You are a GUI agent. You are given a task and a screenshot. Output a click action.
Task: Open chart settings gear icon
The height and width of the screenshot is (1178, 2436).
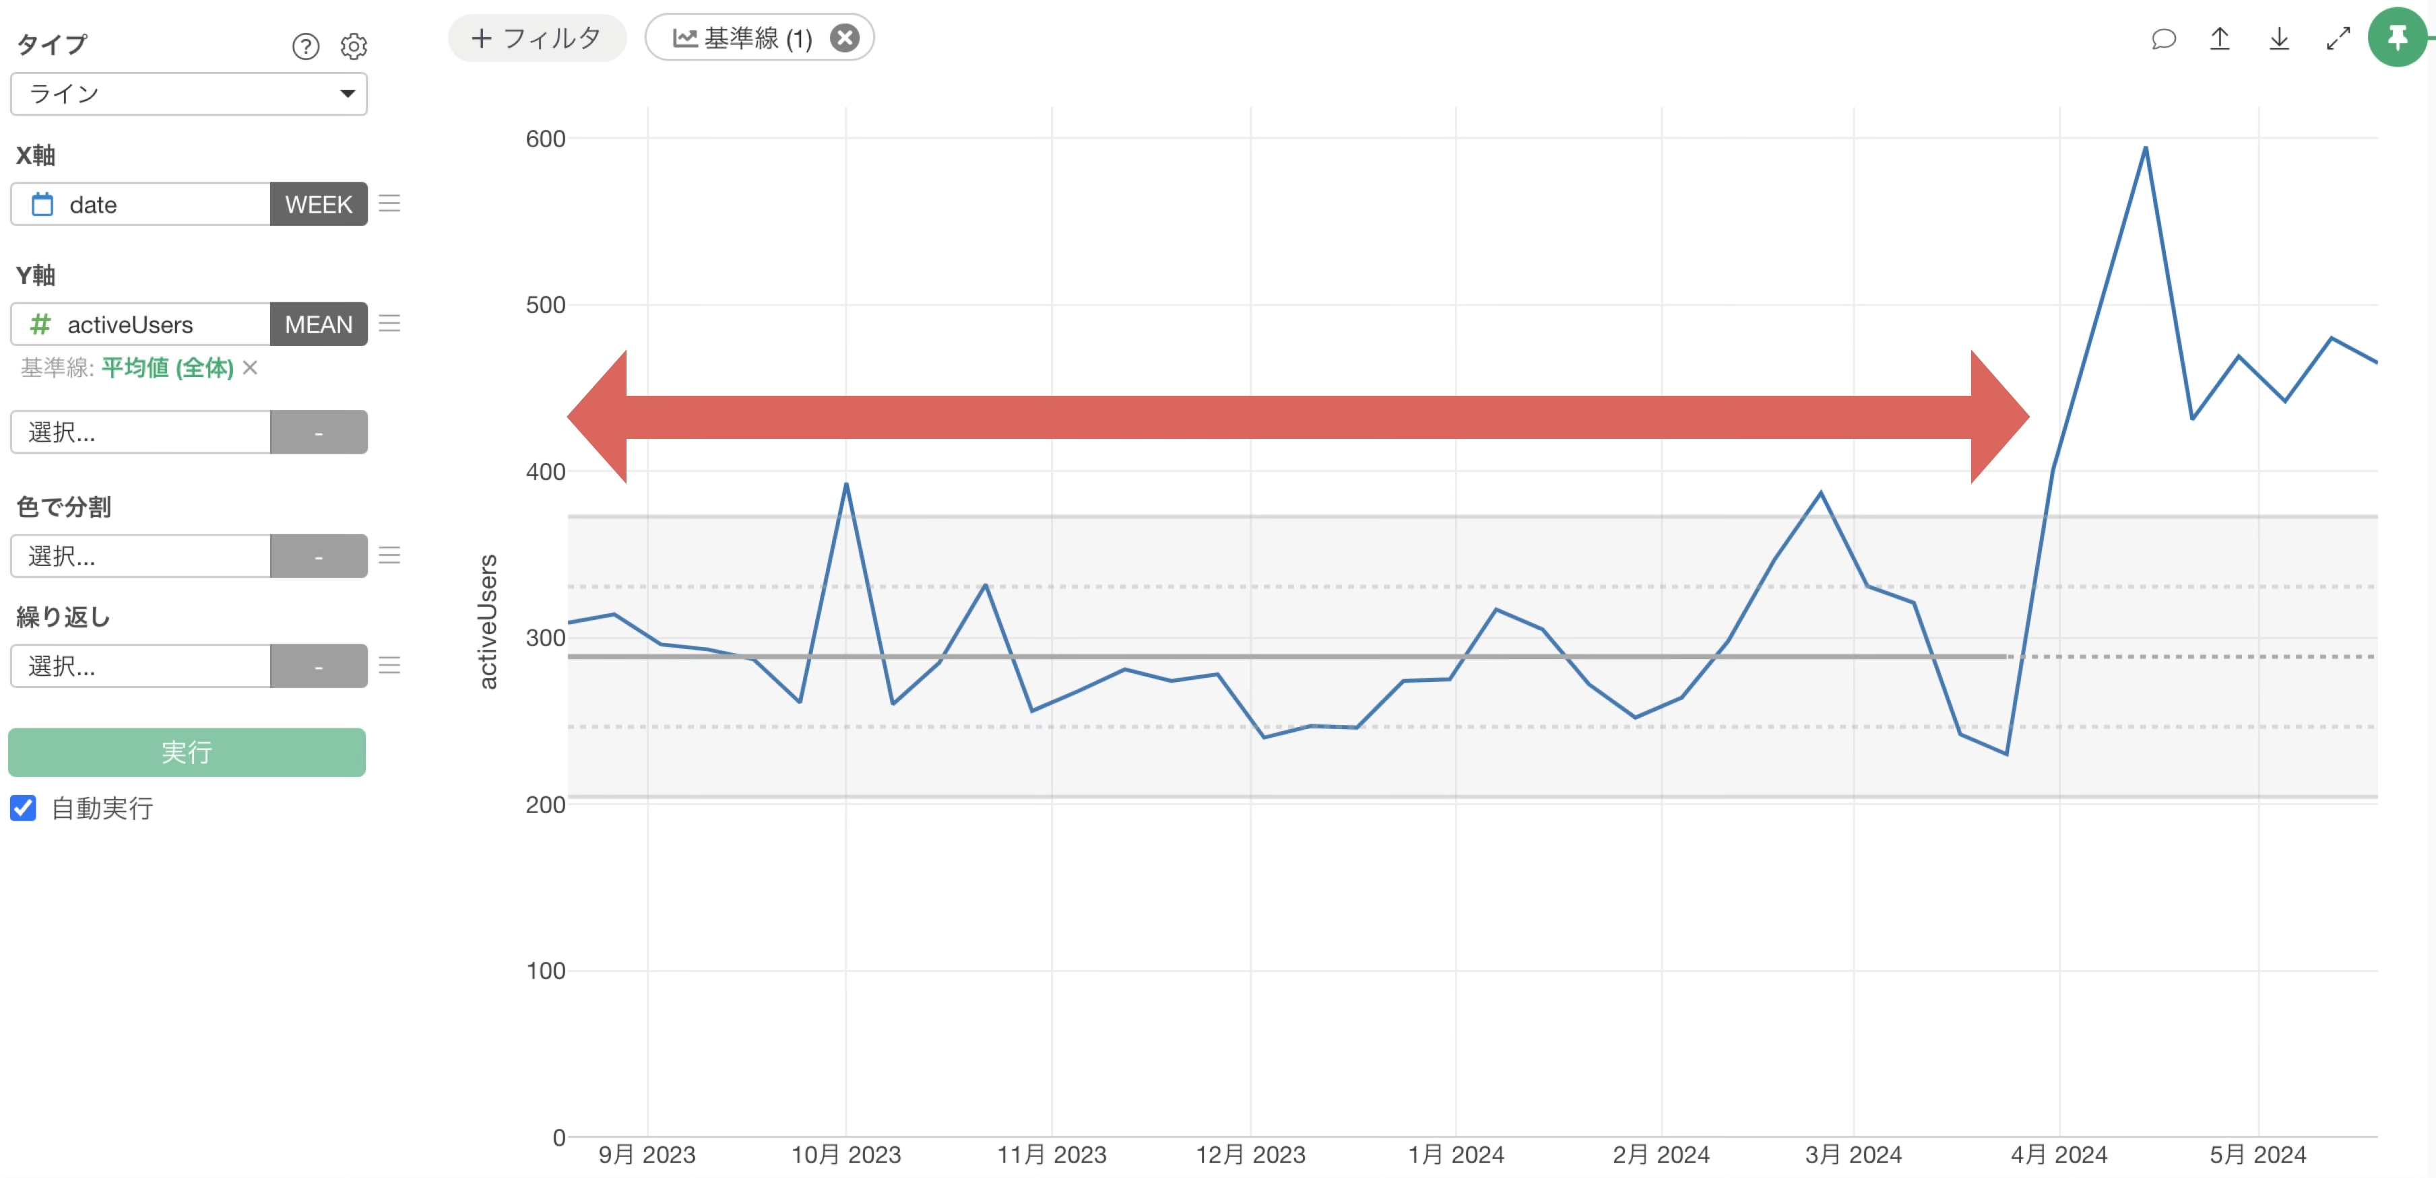(354, 46)
